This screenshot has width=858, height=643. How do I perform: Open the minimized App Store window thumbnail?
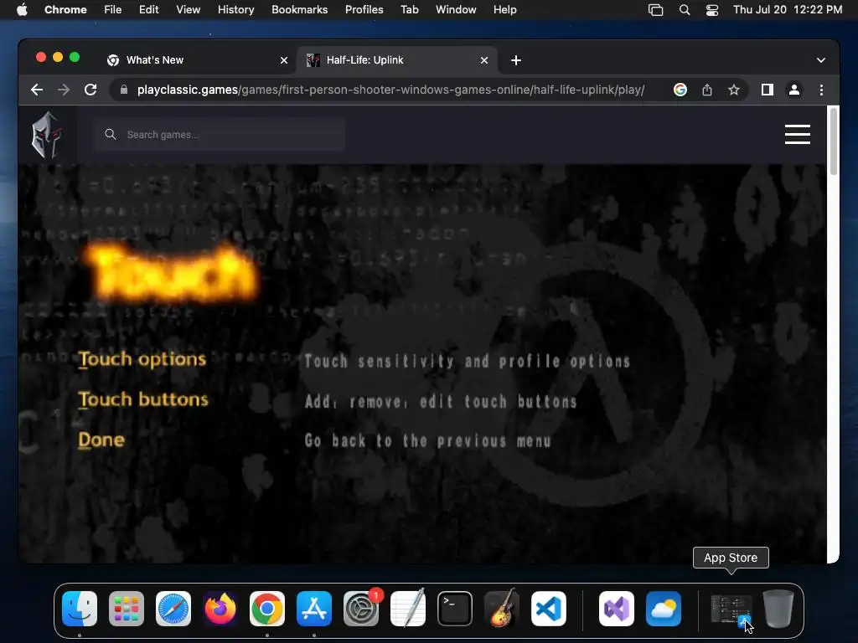[x=731, y=610]
